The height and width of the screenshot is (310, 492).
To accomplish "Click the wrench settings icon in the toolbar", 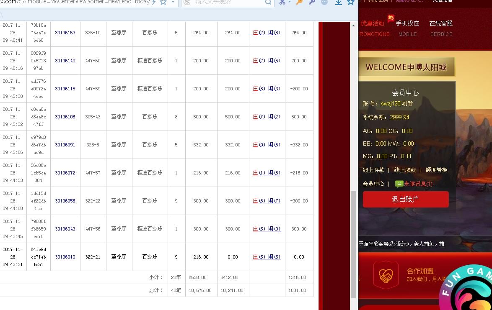I will coord(311,2).
